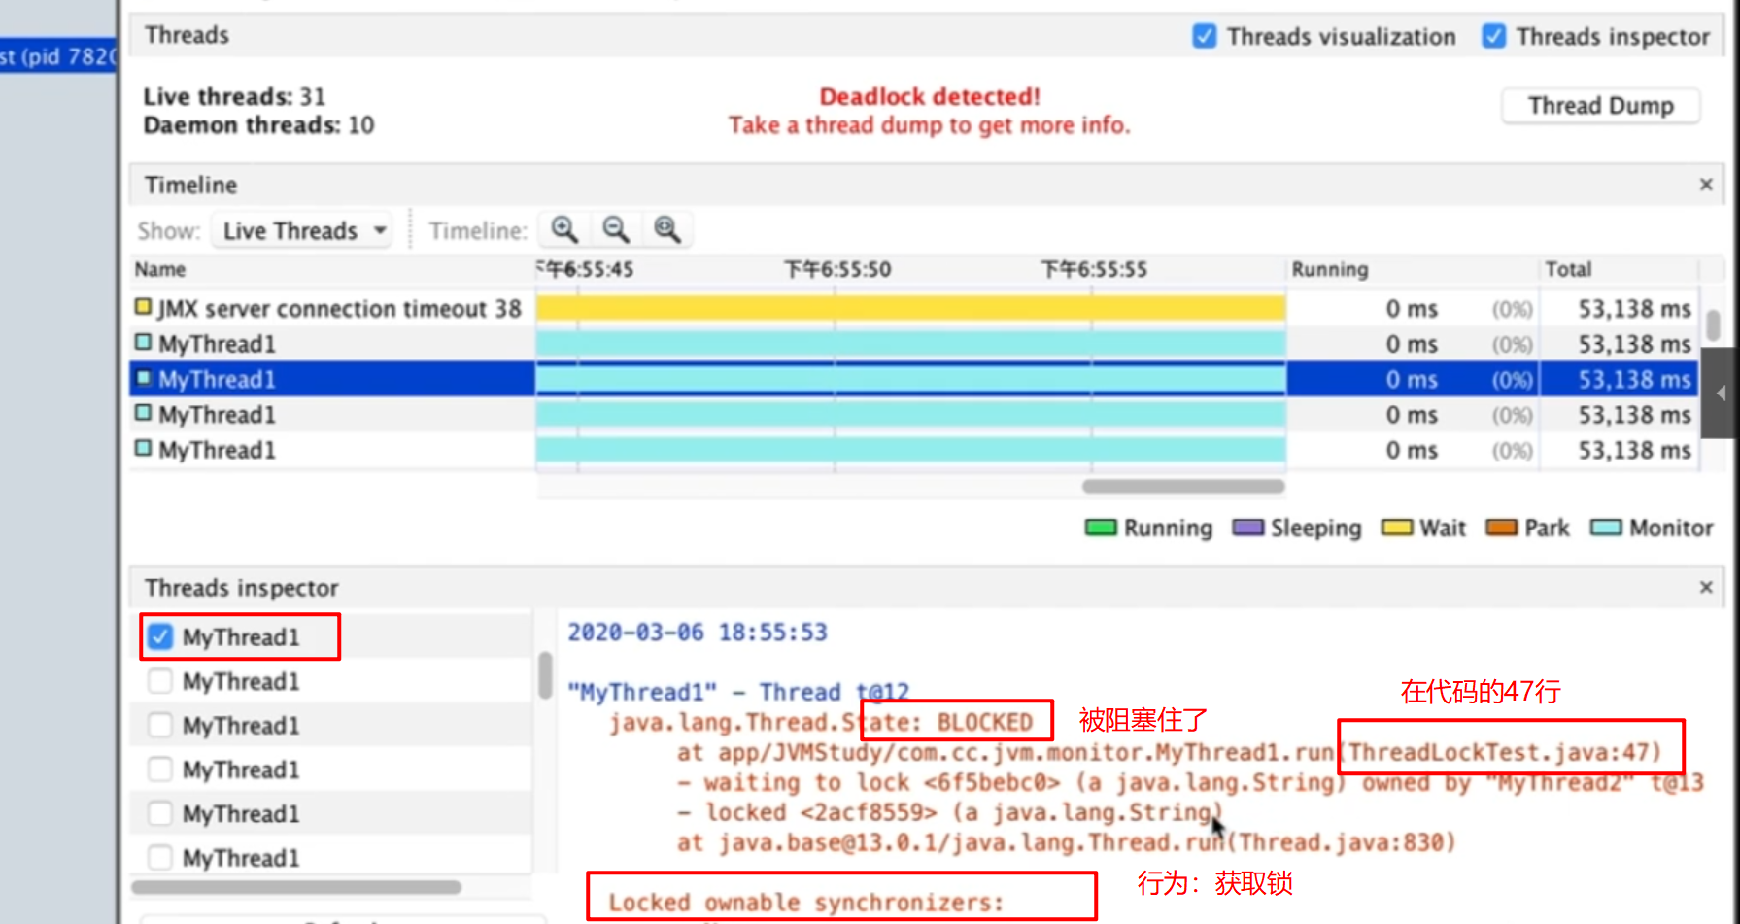Click the cyan Monitor legend swatch
Viewport: 1740px width, 924px height.
[x=1606, y=528]
